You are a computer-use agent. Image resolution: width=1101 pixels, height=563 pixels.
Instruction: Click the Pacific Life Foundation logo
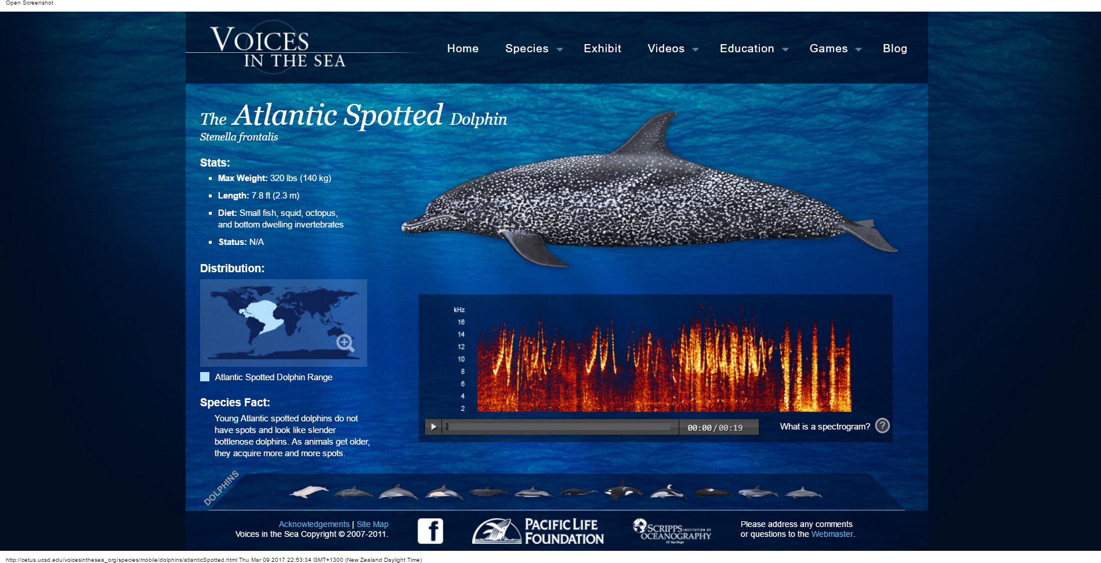(538, 531)
